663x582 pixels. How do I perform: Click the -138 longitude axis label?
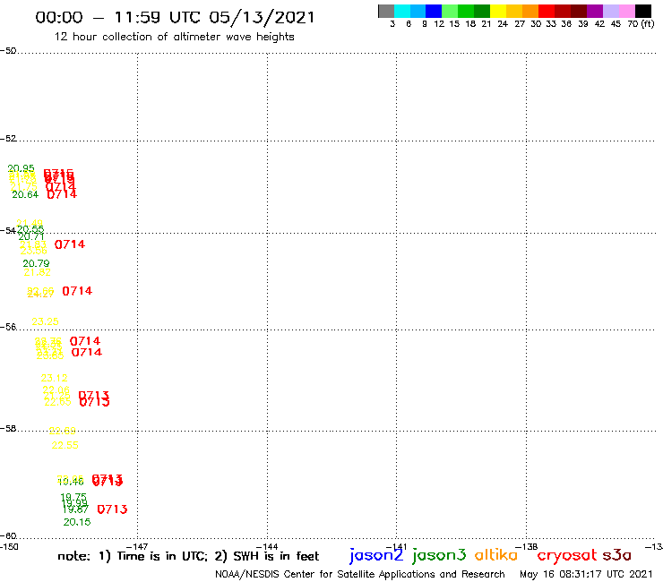(x=527, y=547)
